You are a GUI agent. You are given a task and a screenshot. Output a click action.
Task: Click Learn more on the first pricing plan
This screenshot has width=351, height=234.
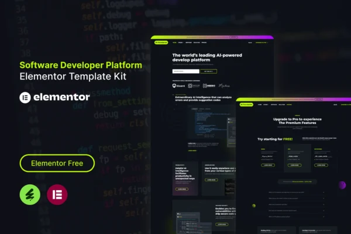pos(268,165)
